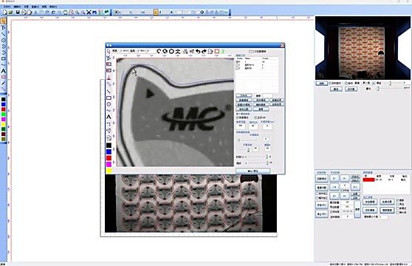Select the circle tool in dialog left toolbar
This screenshot has width=412, height=266.
[x=109, y=104]
